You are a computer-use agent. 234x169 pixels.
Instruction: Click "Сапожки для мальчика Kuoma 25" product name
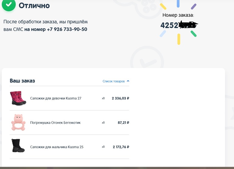[57, 147]
